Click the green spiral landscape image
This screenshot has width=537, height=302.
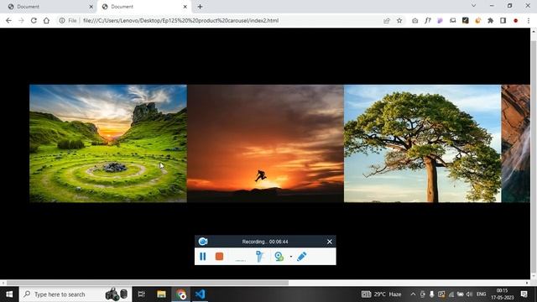pyautogui.click(x=108, y=143)
